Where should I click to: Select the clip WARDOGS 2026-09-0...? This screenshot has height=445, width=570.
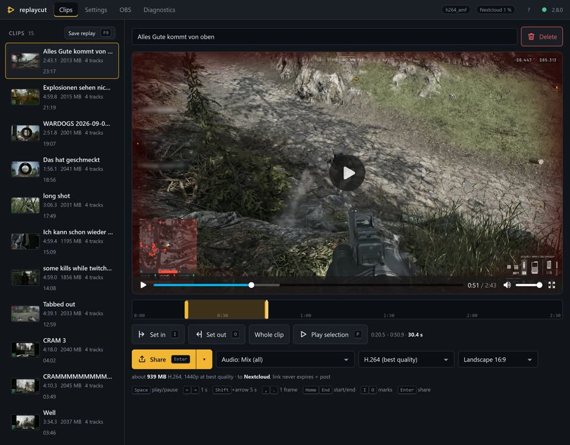pos(62,133)
